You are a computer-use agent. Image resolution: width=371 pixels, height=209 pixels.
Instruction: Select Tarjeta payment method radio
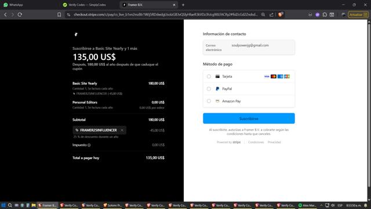[x=209, y=77]
